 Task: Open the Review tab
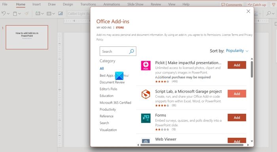156,4
